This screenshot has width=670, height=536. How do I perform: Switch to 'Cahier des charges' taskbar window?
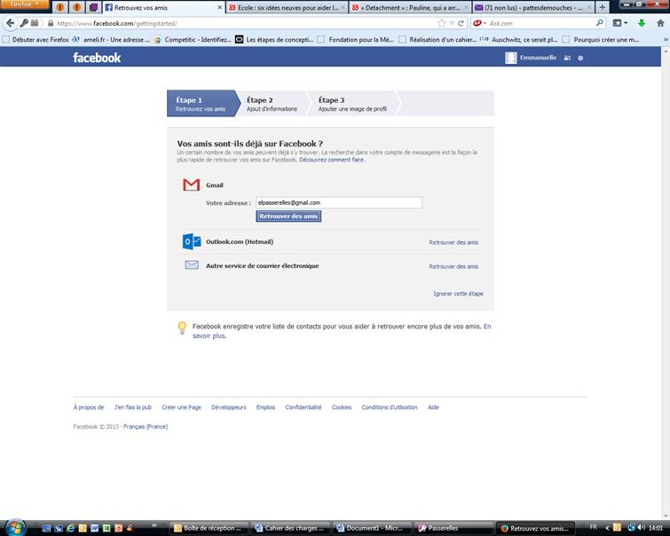point(289,528)
